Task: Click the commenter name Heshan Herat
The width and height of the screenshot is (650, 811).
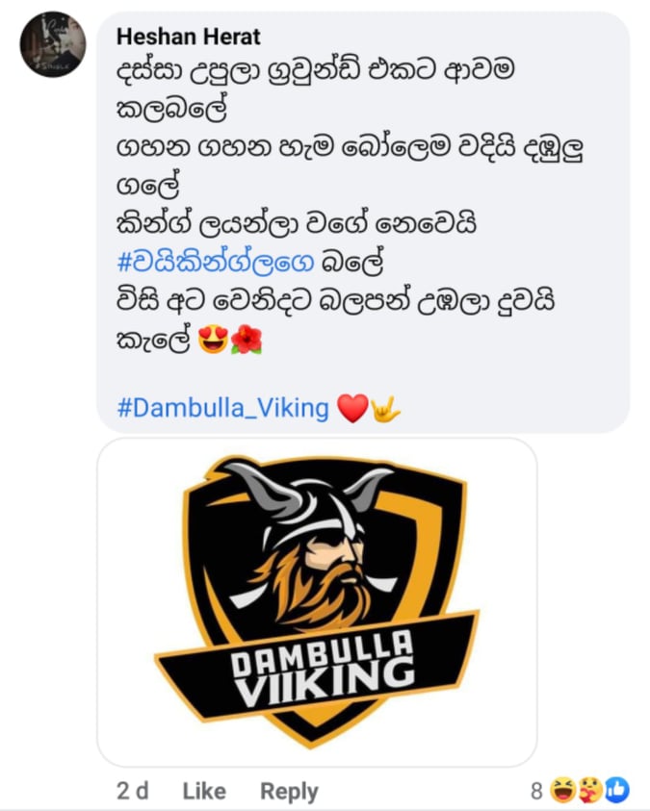Action: click(x=189, y=37)
